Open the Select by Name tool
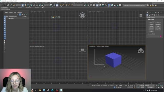The height and width of the screenshot is (92, 164). pos(25,5)
